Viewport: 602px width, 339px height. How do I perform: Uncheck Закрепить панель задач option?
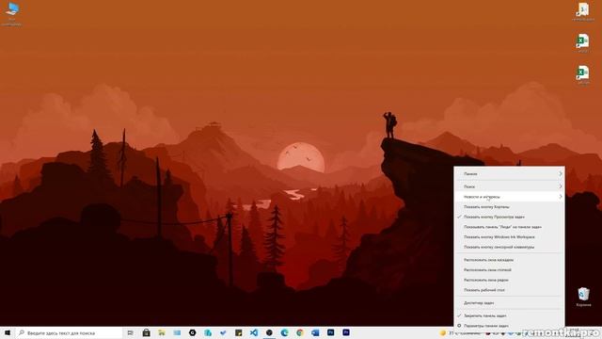[x=509, y=315]
